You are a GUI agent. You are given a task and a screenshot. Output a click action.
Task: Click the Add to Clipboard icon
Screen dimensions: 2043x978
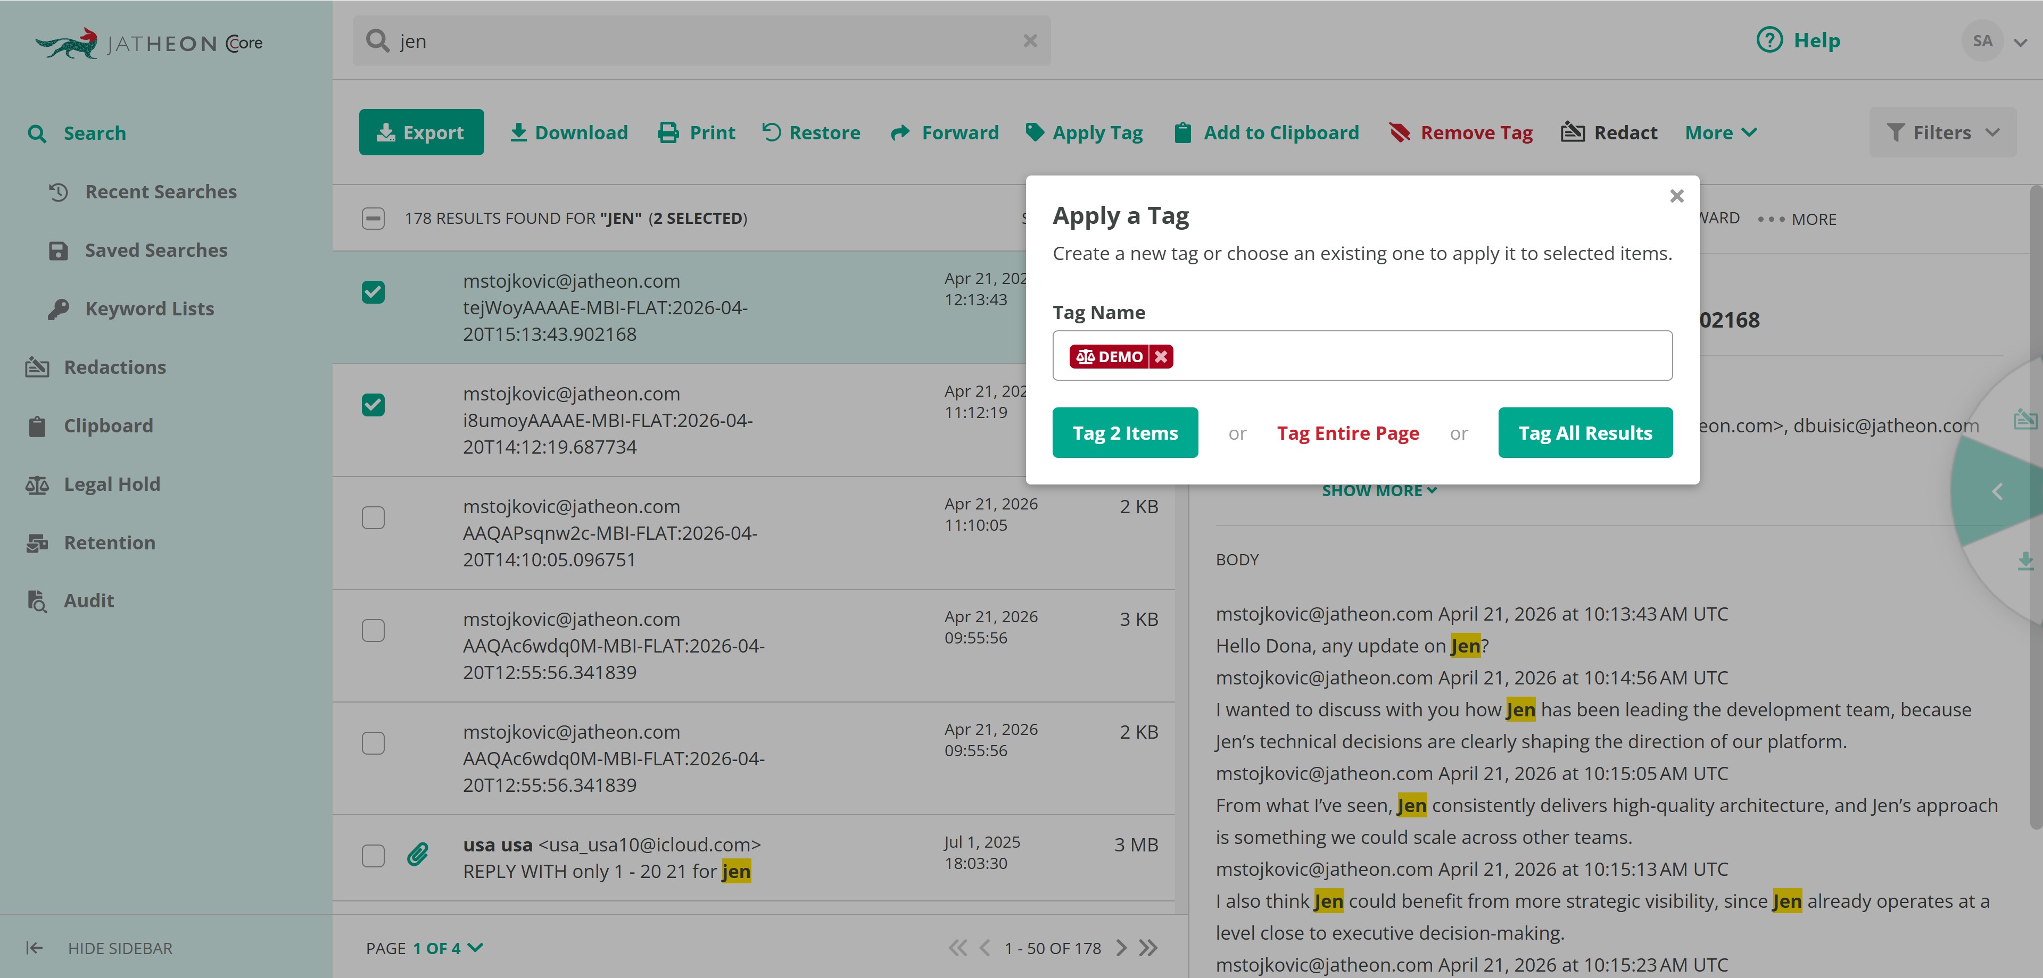point(1182,132)
